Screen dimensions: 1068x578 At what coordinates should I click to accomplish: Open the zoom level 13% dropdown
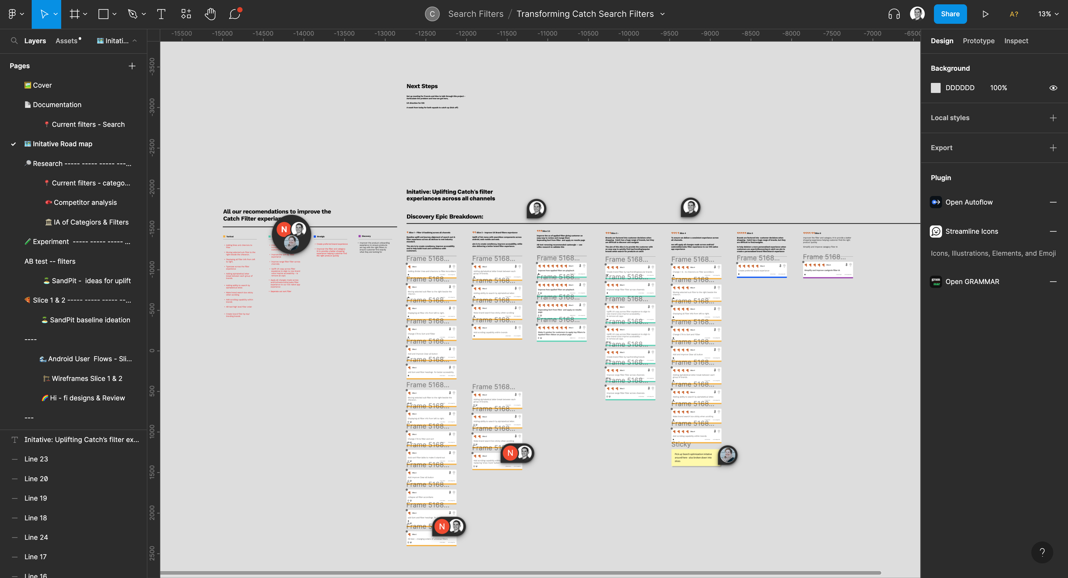click(x=1048, y=14)
